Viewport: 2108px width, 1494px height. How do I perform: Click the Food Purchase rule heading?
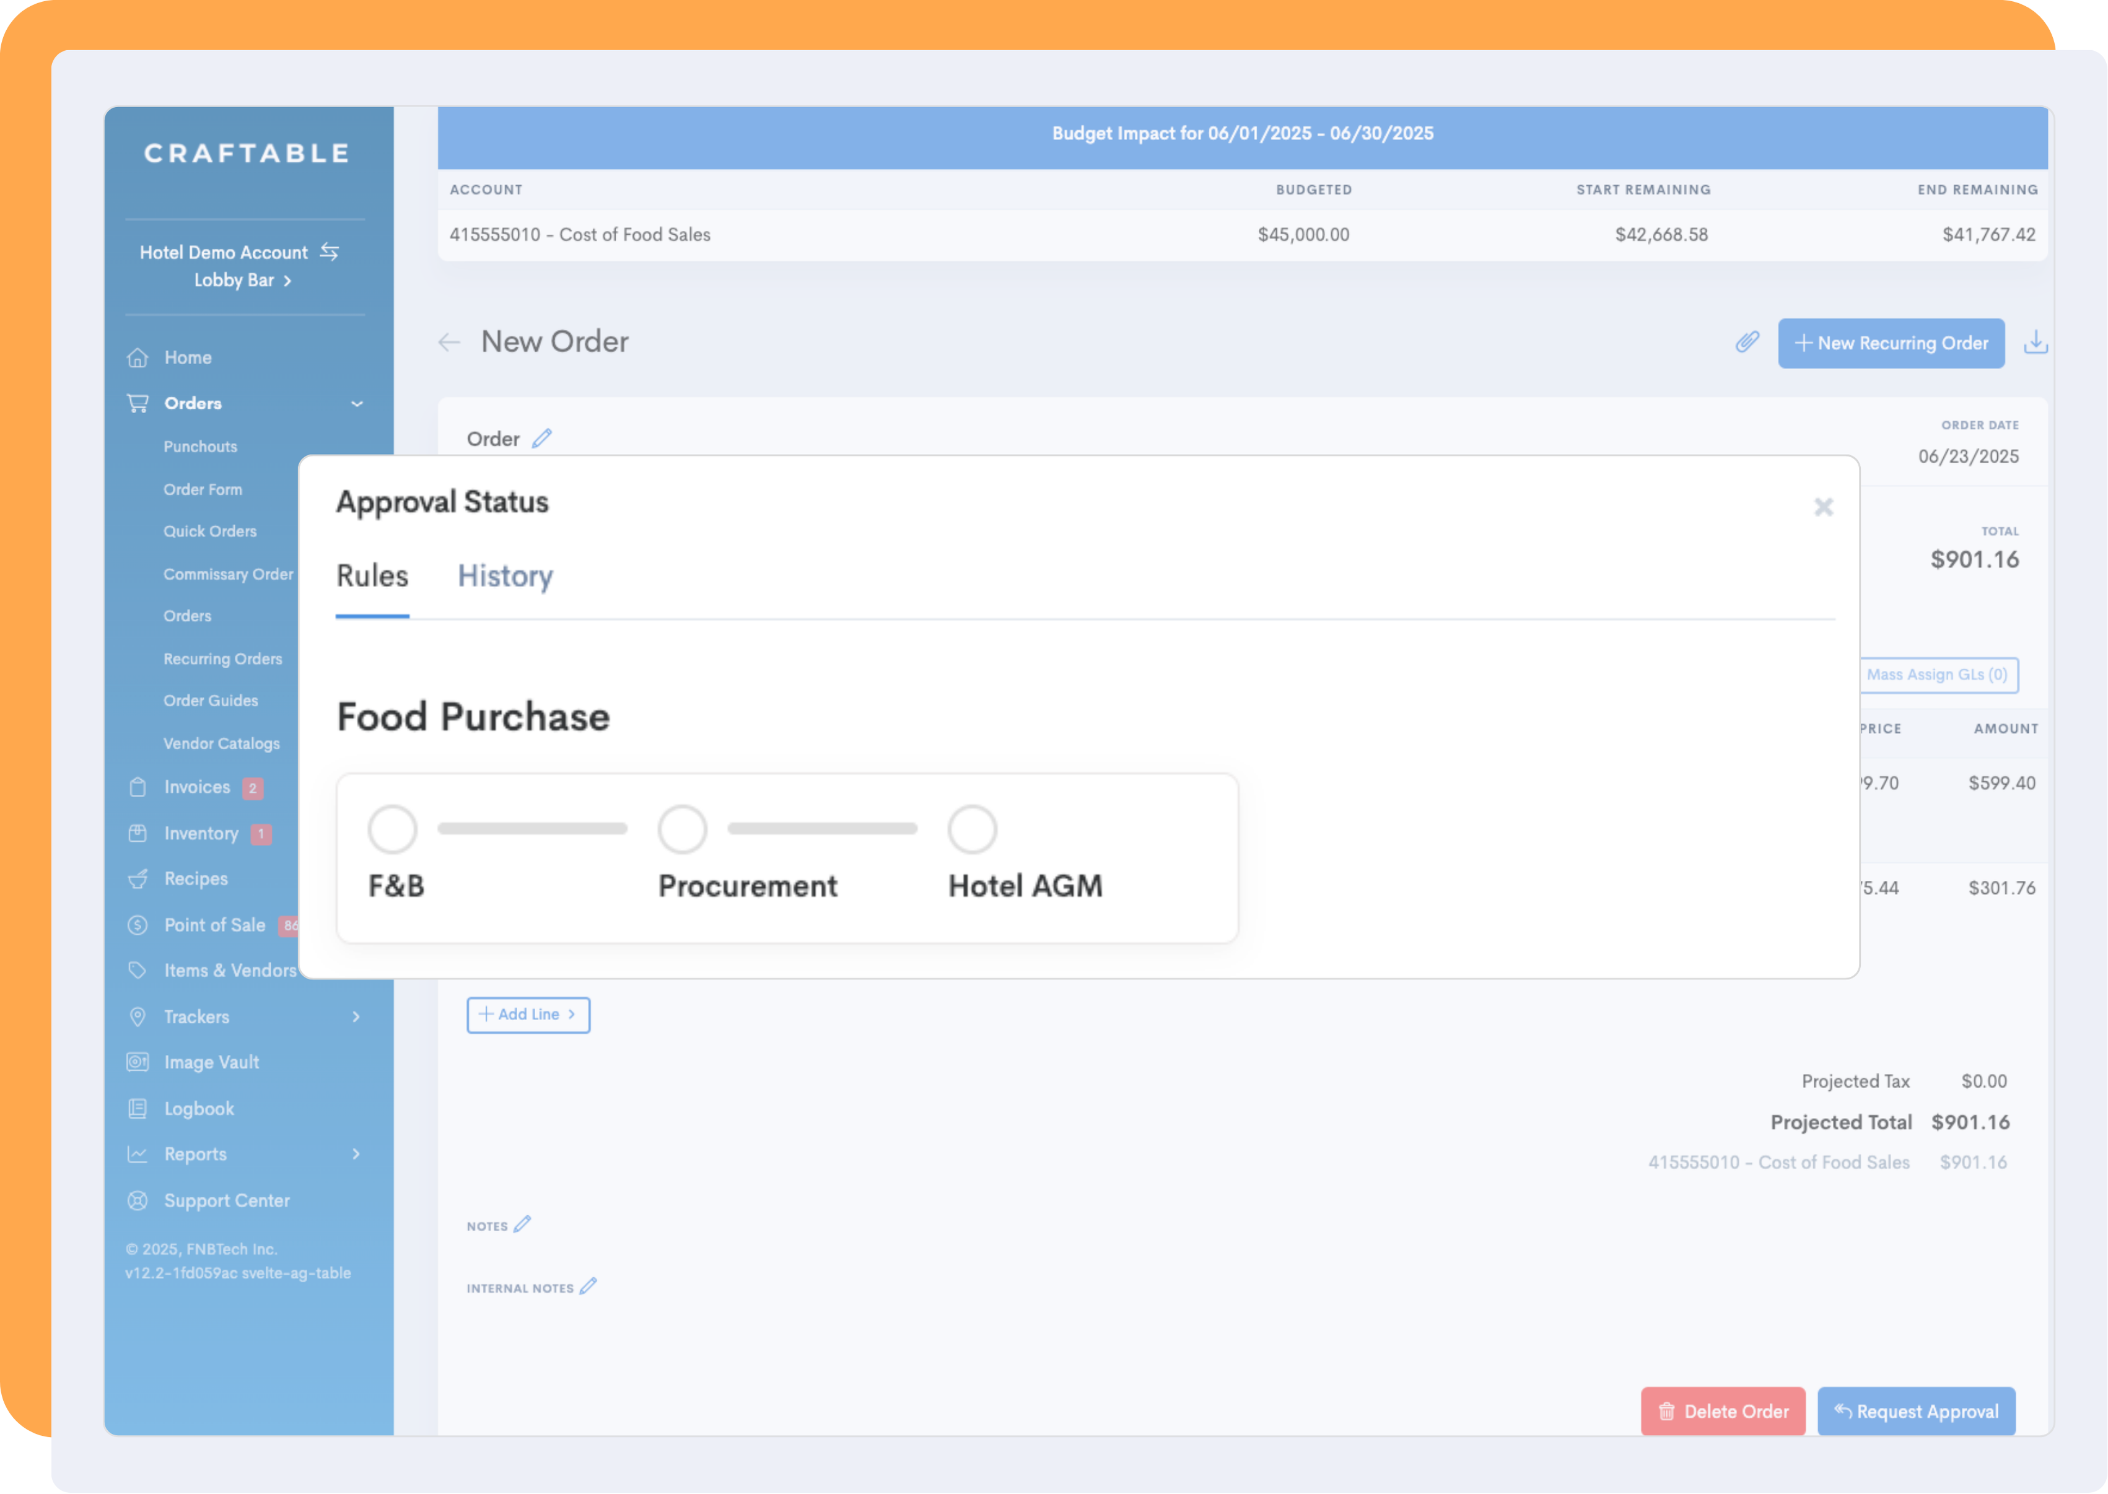click(473, 717)
